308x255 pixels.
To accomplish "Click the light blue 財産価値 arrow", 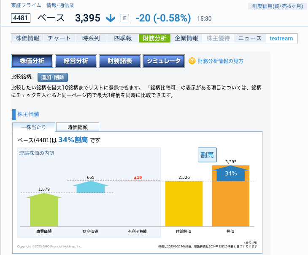I will coord(91,187).
